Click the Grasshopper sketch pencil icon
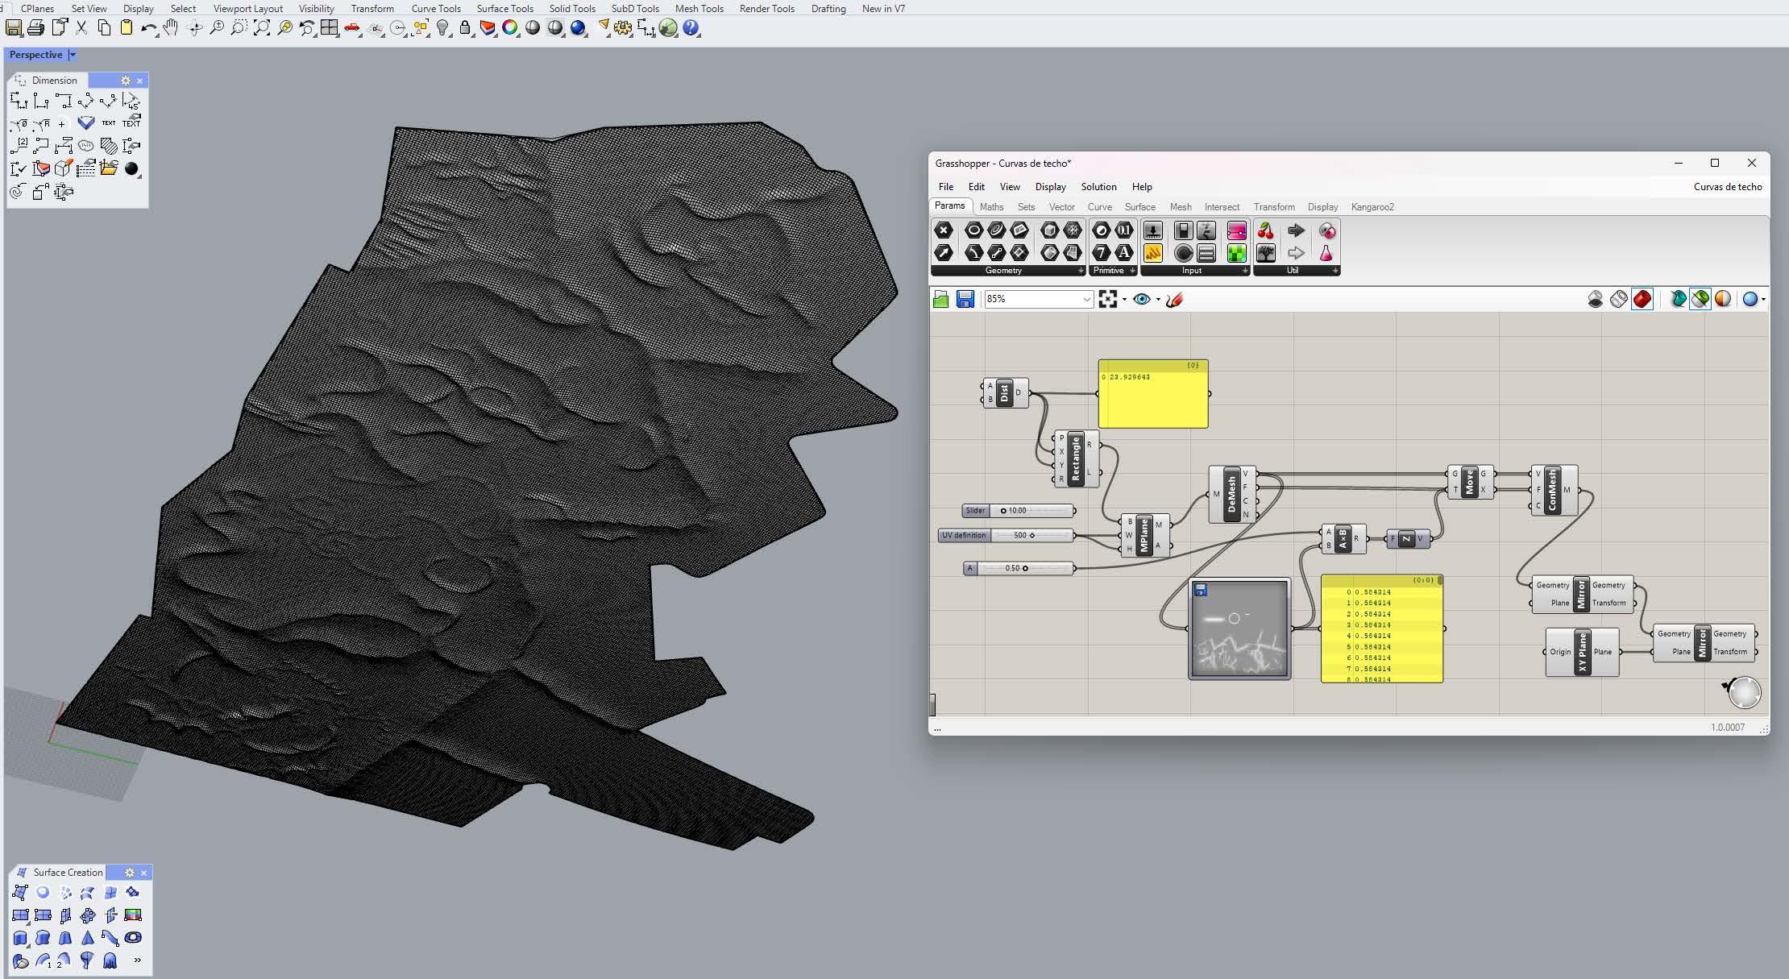The height and width of the screenshot is (979, 1789). coord(1174,299)
